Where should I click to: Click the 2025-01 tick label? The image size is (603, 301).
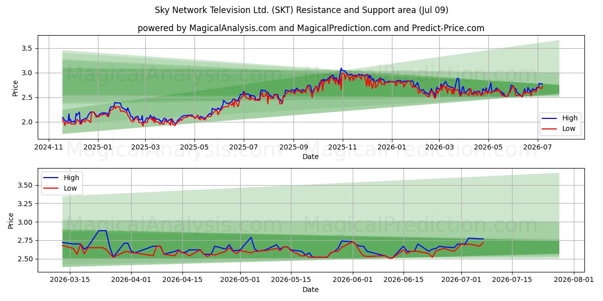click(97, 147)
